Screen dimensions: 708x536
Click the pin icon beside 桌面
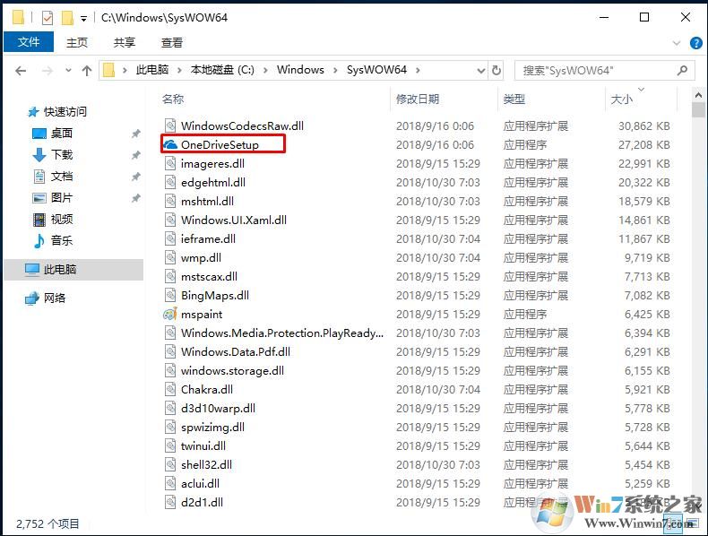(x=135, y=134)
